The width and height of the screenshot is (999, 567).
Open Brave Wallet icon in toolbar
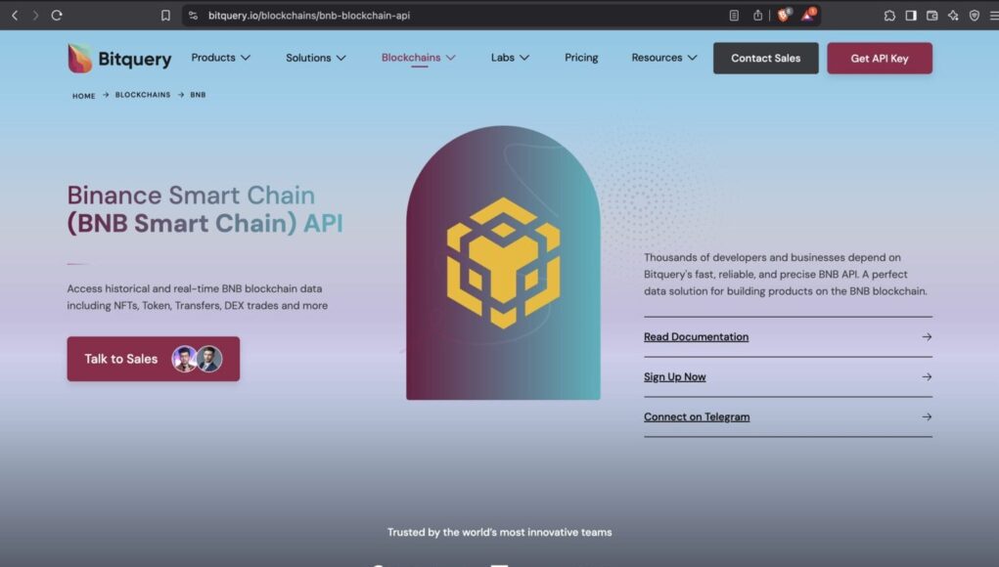pos(931,16)
